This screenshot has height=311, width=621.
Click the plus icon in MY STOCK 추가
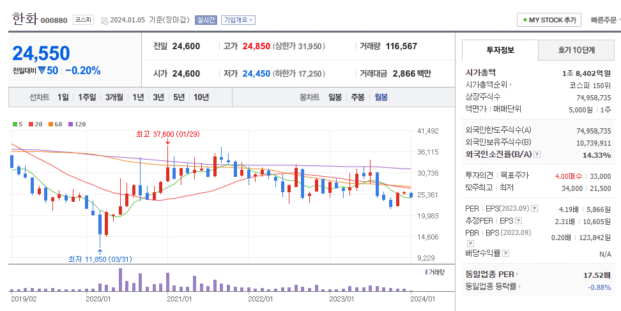click(525, 20)
